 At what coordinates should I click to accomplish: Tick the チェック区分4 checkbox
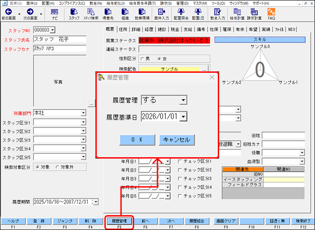[x=180, y=187]
